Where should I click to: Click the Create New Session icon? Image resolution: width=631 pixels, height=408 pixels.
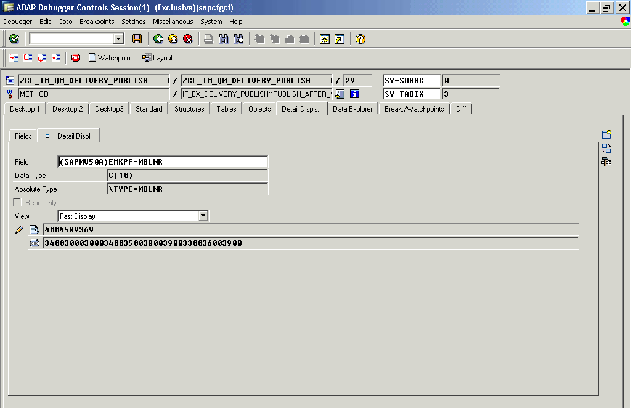(x=325, y=39)
